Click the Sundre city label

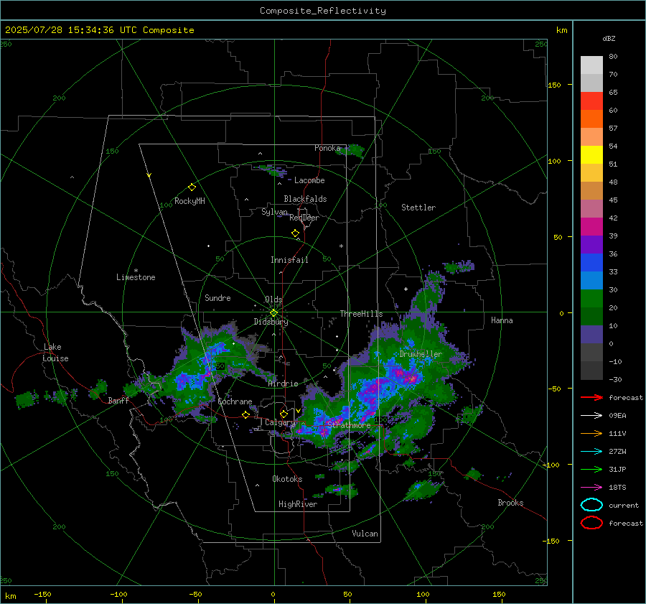point(217,298)
